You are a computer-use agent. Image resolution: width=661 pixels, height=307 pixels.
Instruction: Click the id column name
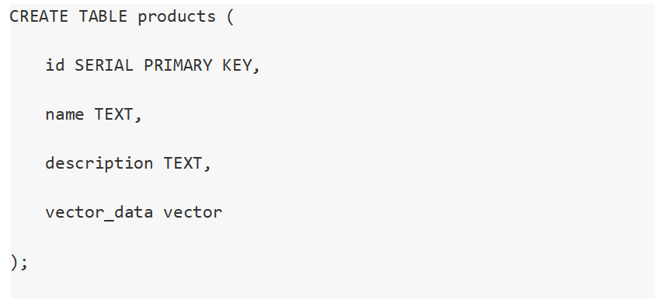pos(55,65)
